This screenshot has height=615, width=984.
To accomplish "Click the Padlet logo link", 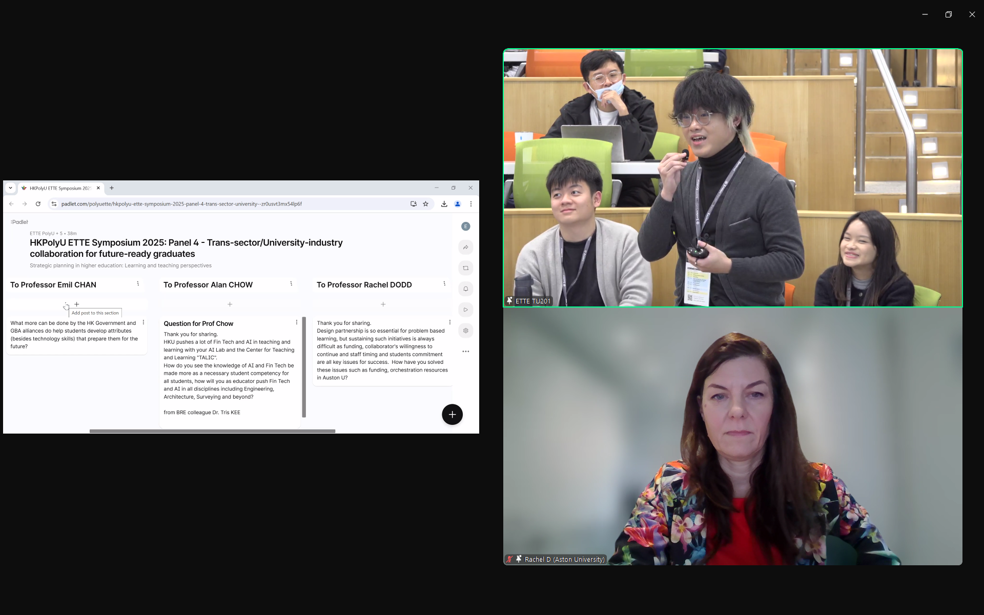I will [x=19, y=222].
